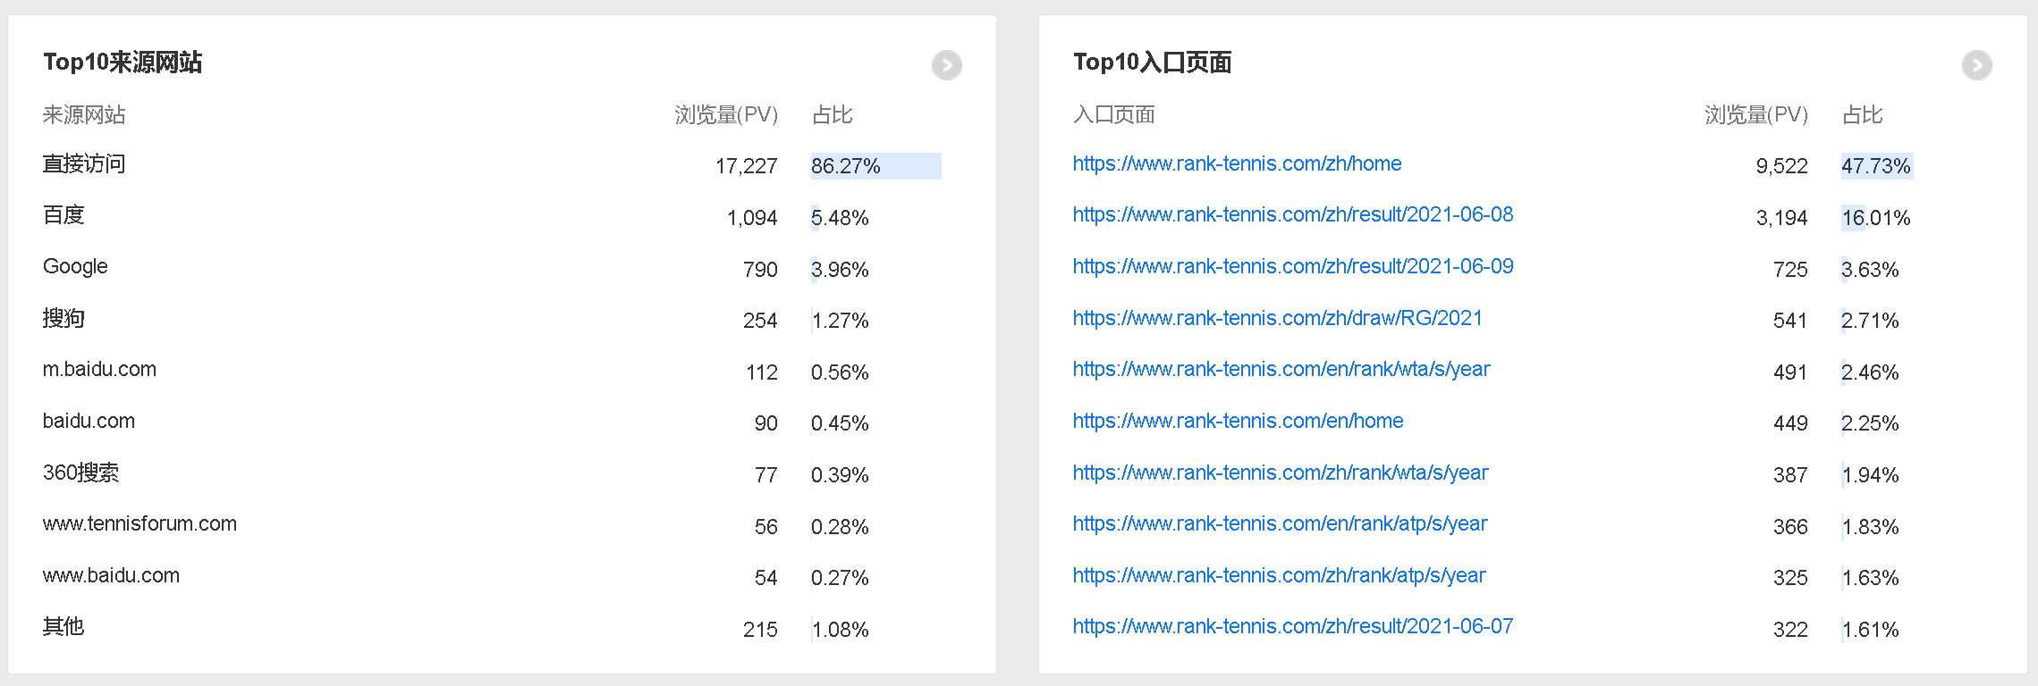The width and height of the screenshot is (2038, 686).
Task: Open the zh/draw/RG/2021 link
Action: (x=1277, y=319)
